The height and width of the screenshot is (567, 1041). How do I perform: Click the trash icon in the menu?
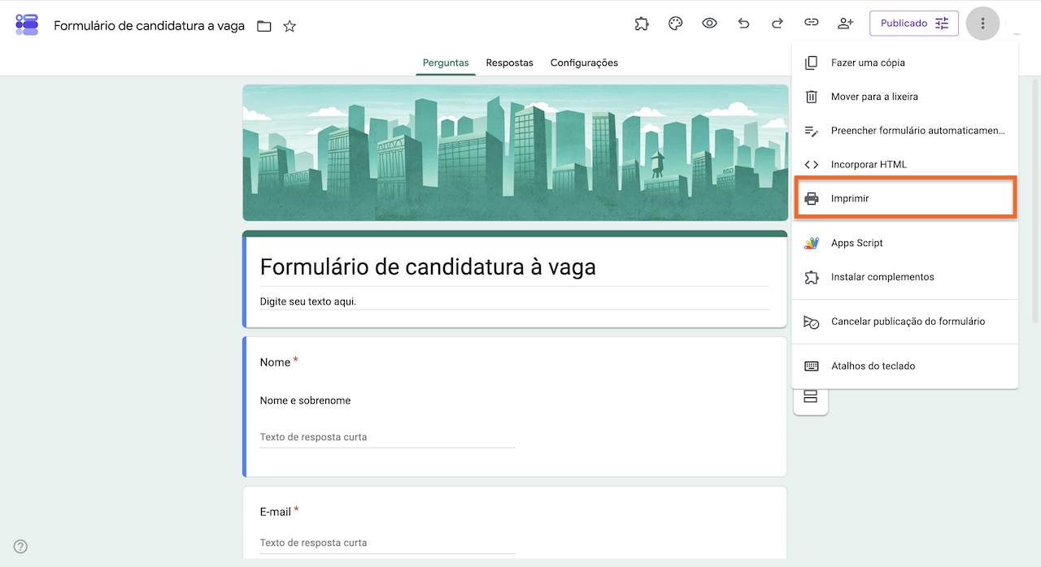811,97
